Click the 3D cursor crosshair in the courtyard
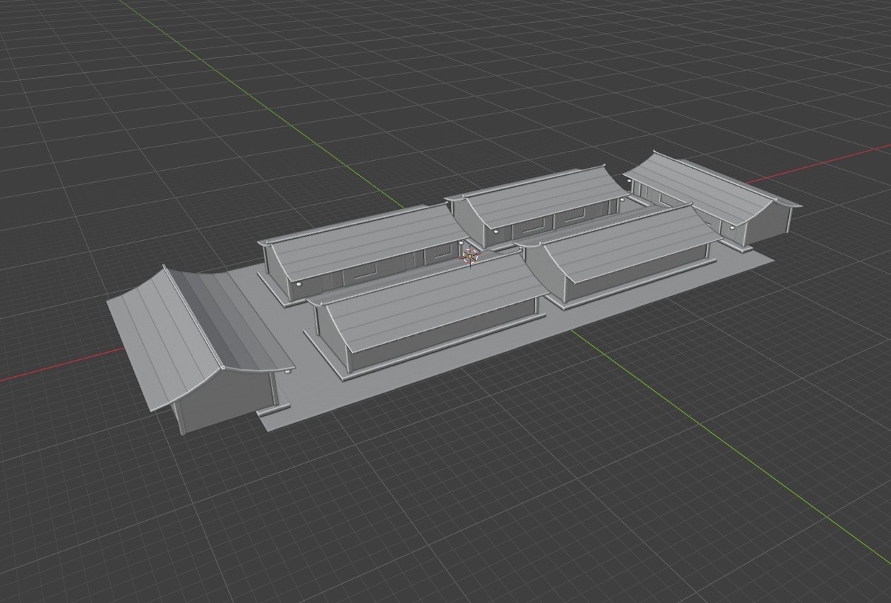The width and height of the screenshot is (891, 603). point(470,256)
